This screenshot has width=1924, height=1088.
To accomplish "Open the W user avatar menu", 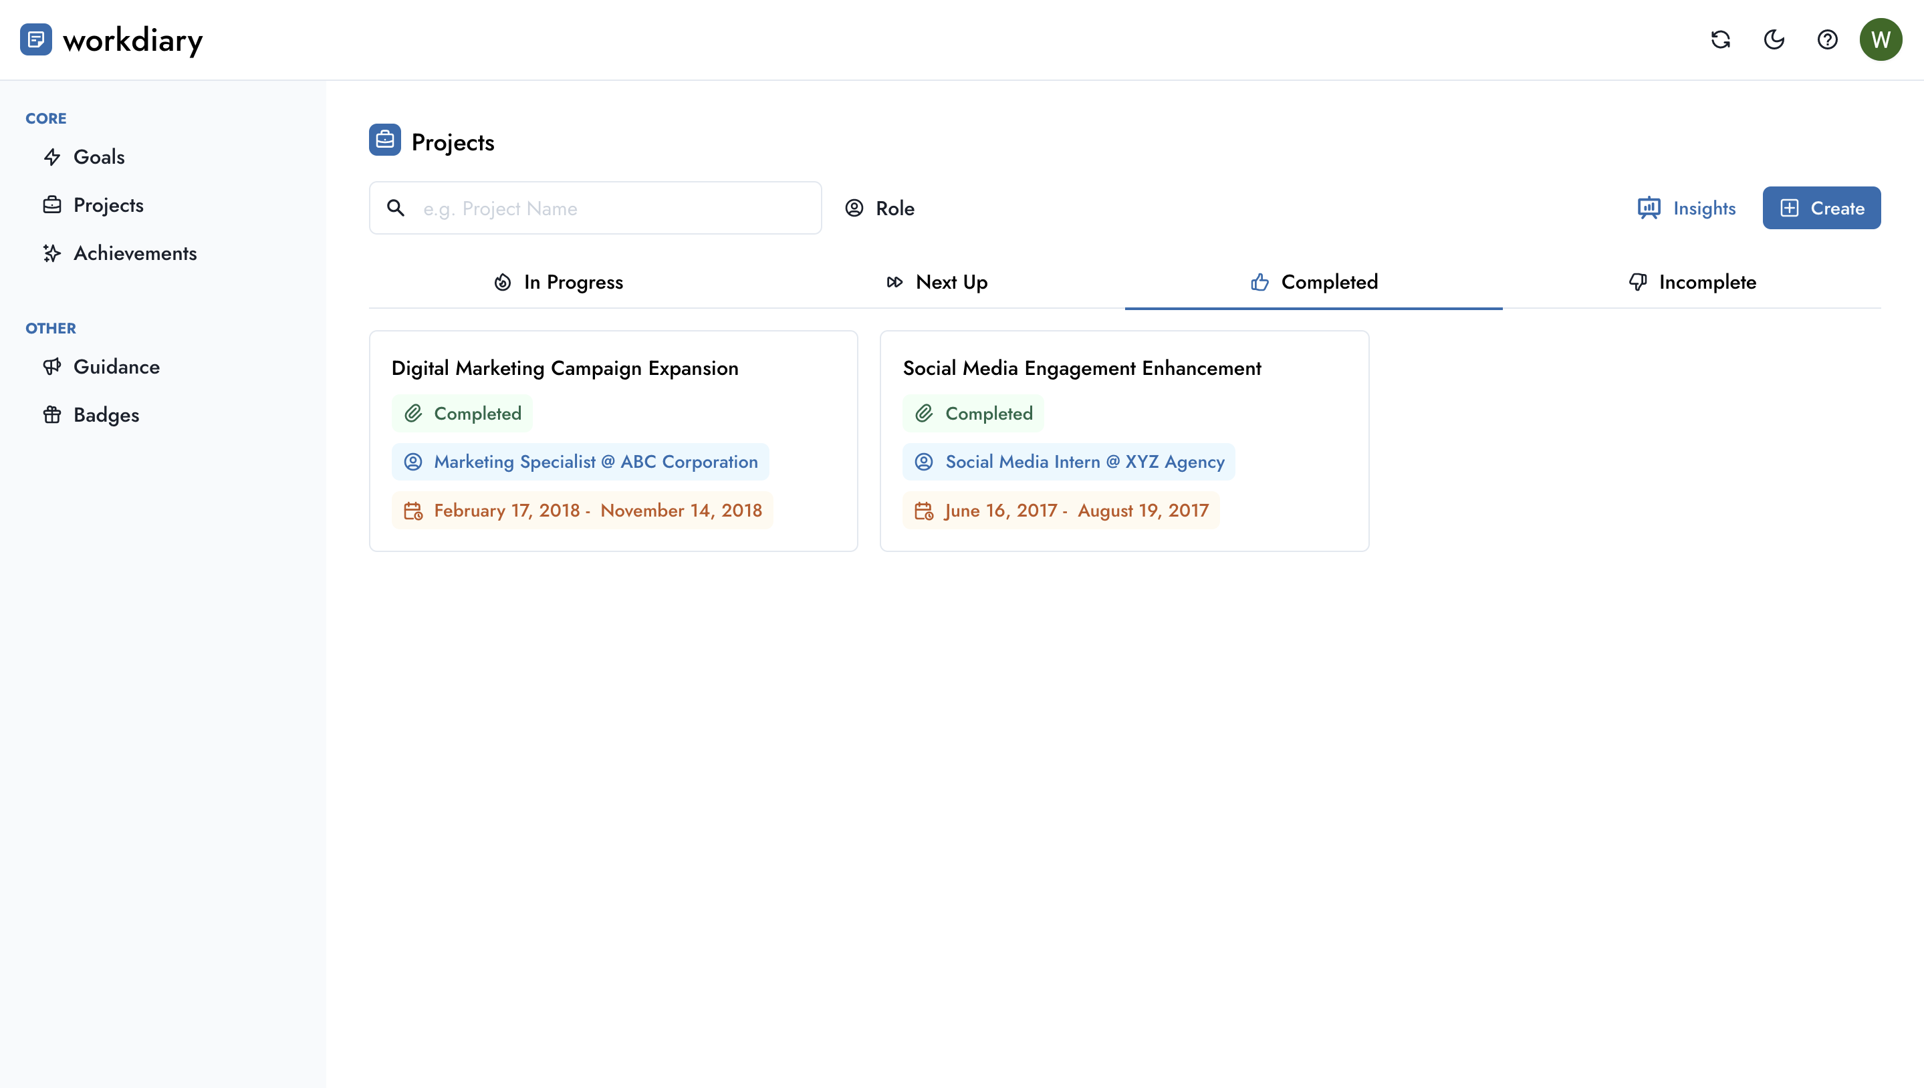I will pos(1880,39).
